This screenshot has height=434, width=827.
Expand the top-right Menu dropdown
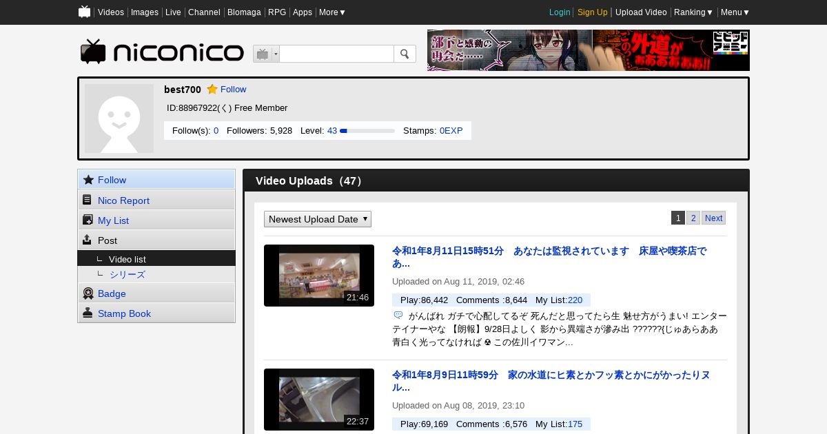pyautogui.click(x=735, y=12)
